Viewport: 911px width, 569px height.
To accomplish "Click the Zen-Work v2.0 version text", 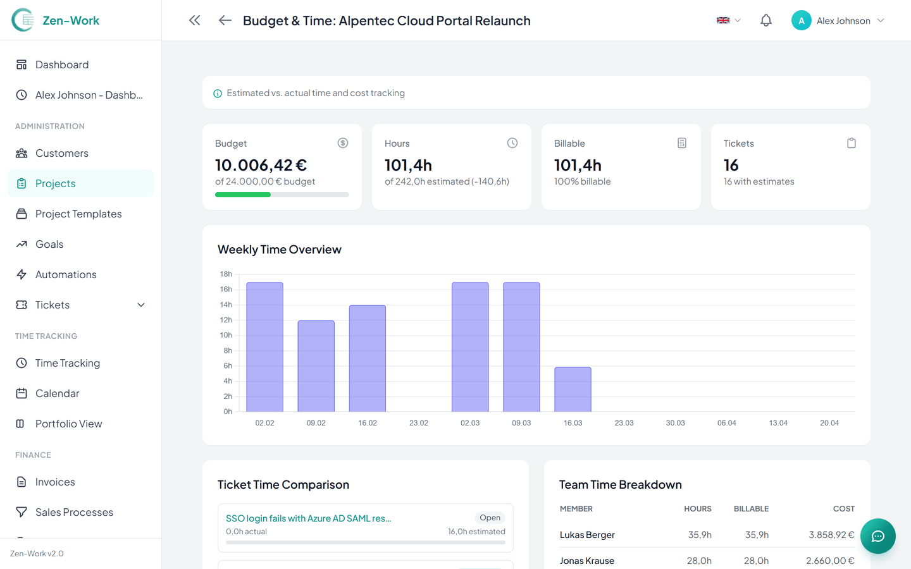I will (37, 554).
